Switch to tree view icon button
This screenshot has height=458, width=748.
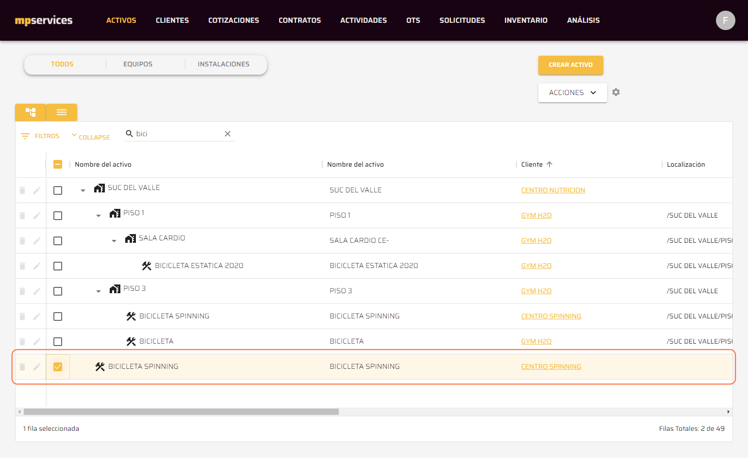point(31,112)
